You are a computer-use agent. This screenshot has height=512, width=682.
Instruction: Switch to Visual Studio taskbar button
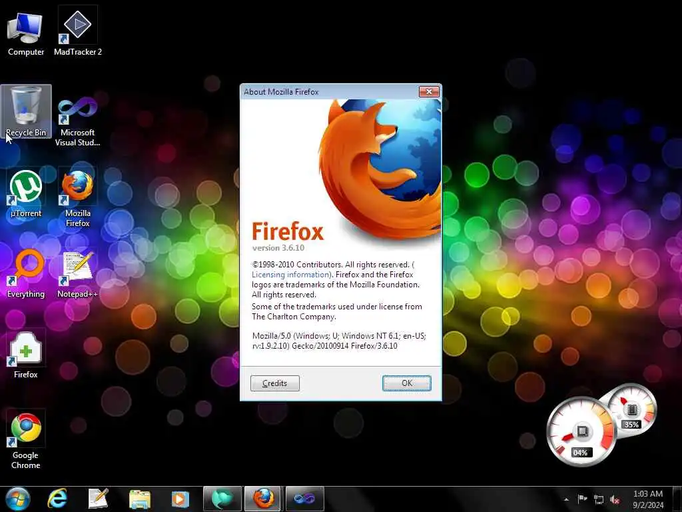[x=304, y=499]
